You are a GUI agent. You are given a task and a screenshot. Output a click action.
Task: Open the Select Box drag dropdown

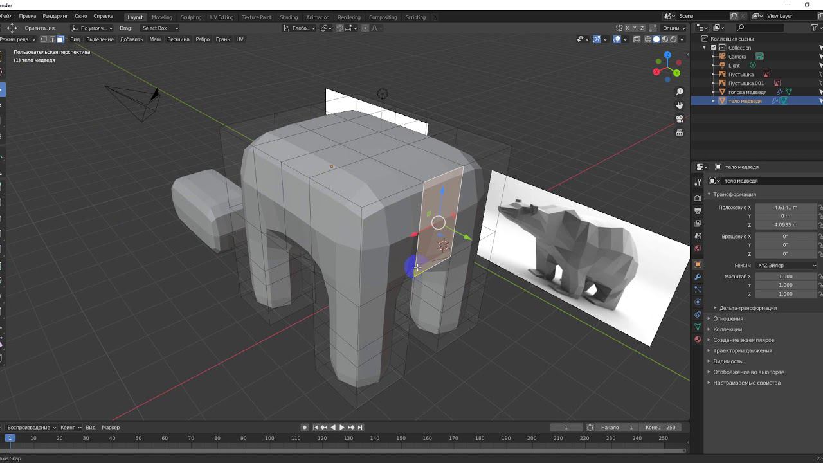[159, 28]
